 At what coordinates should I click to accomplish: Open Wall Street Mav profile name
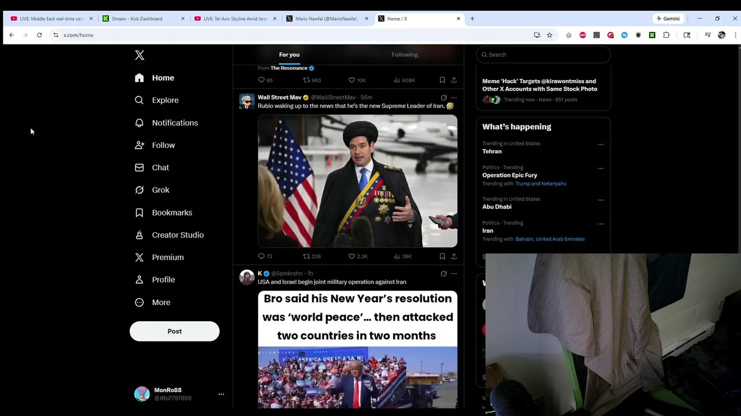coord(280,97)
